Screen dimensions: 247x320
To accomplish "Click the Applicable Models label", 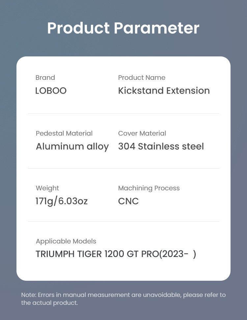I will click(x=66, y=241).
